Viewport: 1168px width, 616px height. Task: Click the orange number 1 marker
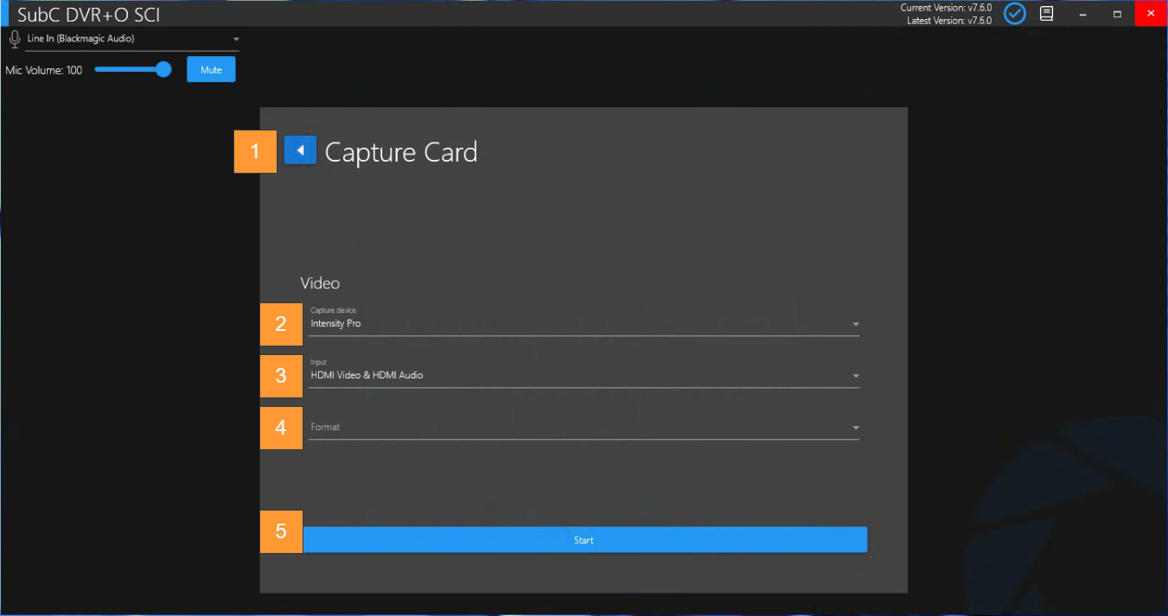pyautogui.click(x=255, y=152)
